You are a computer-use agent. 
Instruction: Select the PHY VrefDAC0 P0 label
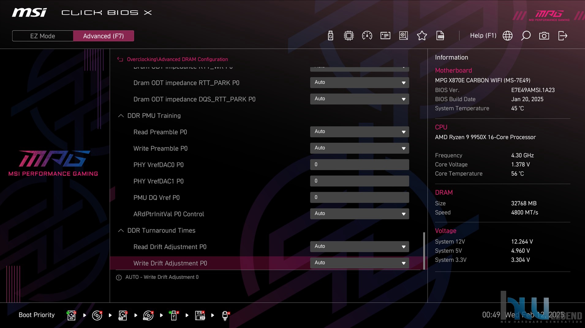pyautogui.click(x=158, y=165)
